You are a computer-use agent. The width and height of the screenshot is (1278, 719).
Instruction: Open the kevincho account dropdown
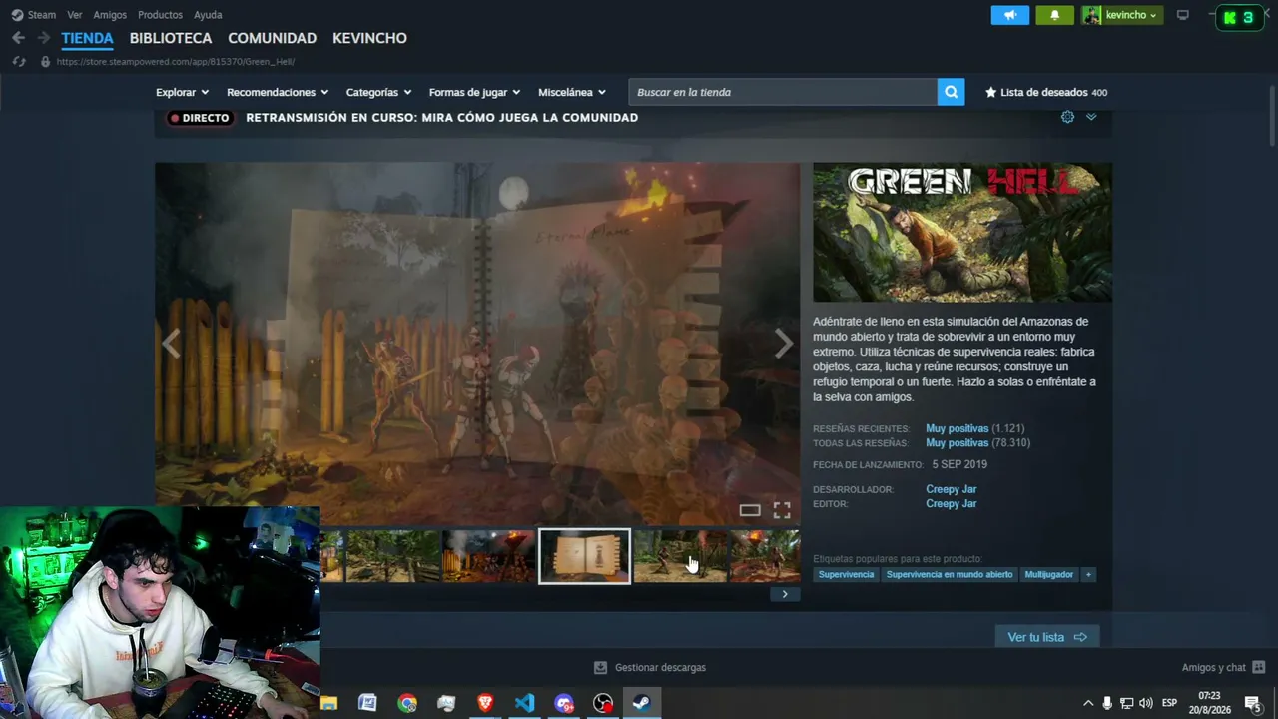point(1122,15)
